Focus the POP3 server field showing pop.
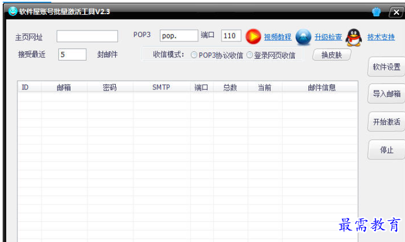405x242 pixels. pos(178,35)
